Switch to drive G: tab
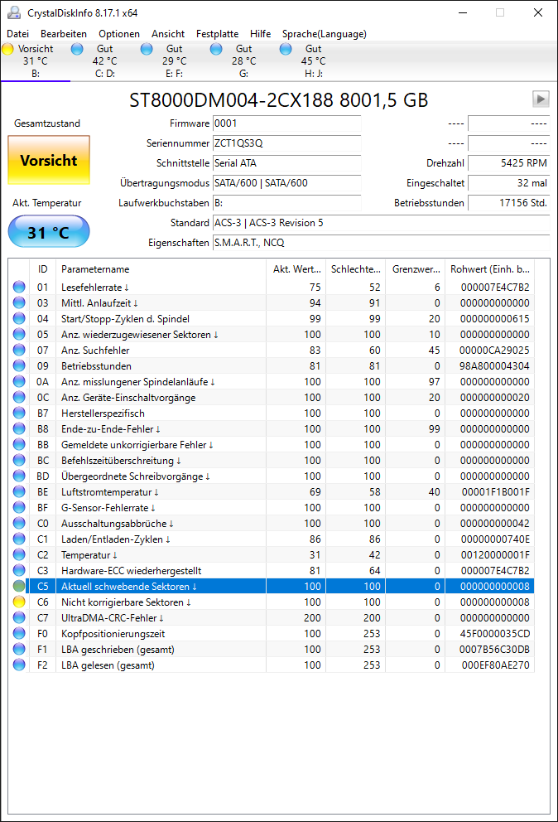 click(x=243, y=60)
